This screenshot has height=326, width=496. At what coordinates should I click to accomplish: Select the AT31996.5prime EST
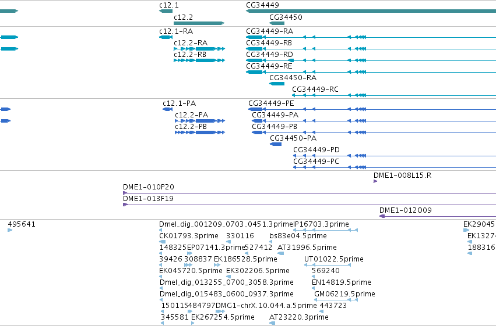coord(280,253)
